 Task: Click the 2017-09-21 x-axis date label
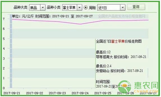[12, 93]
